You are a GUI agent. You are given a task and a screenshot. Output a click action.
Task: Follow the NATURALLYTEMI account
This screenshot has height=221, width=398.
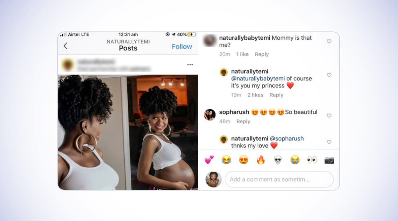[x=182, y=47]
